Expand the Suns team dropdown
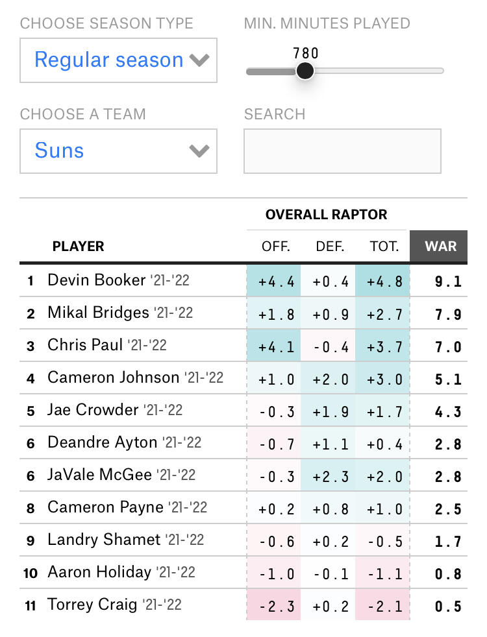487x637 pixels. pos(118,151)
